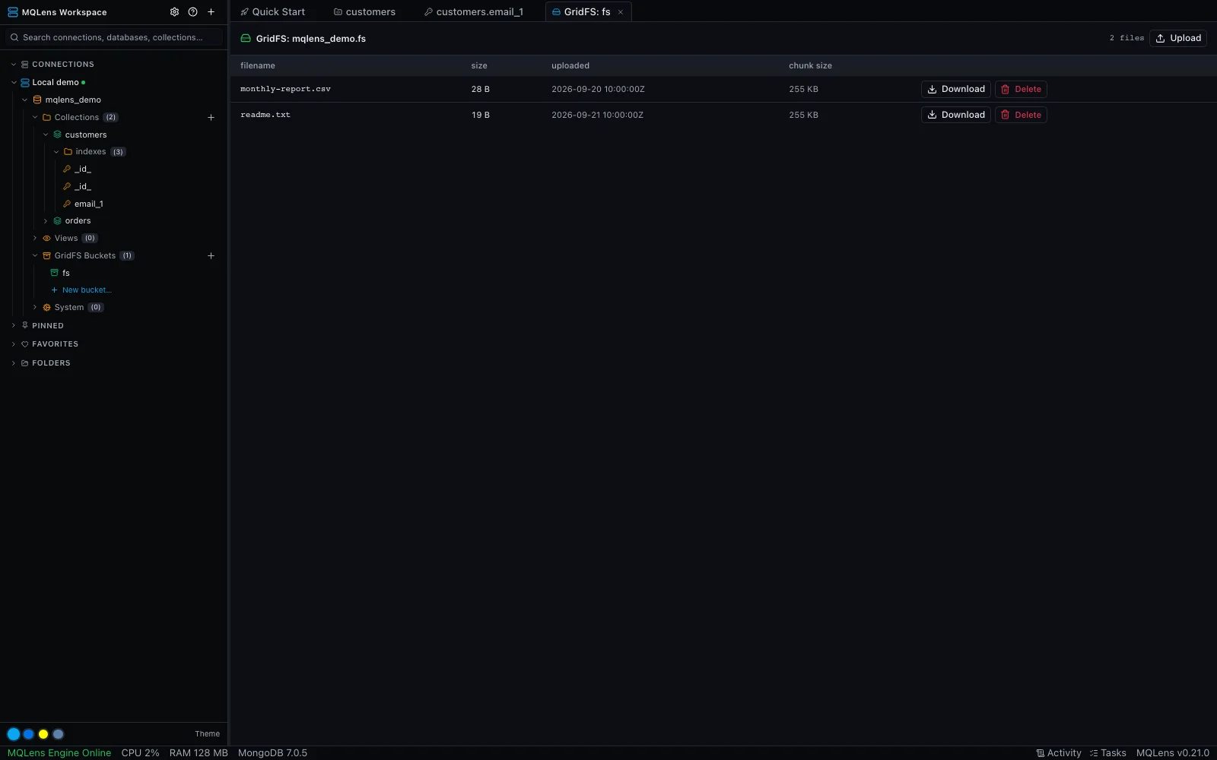
Task: Download monthly-report.csv
Action: pos(956,90)
